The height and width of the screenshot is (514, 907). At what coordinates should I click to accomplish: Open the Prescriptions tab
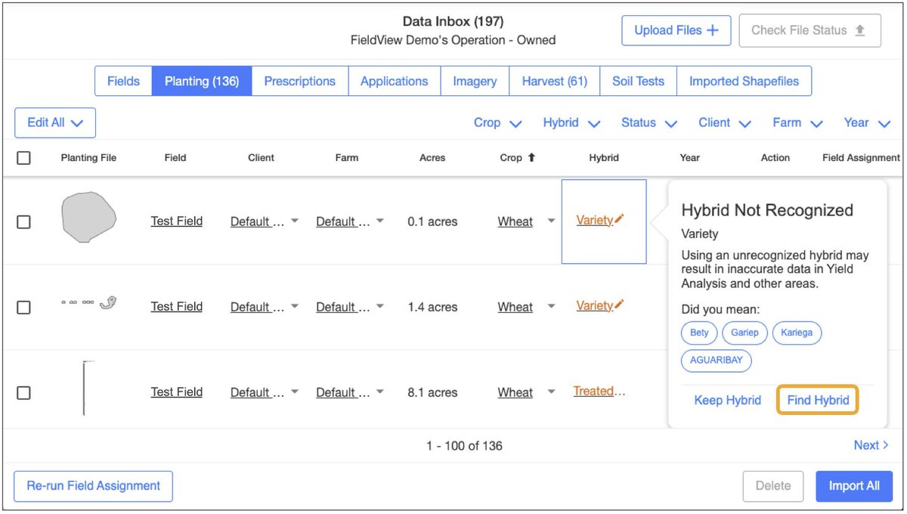point(299,81)
